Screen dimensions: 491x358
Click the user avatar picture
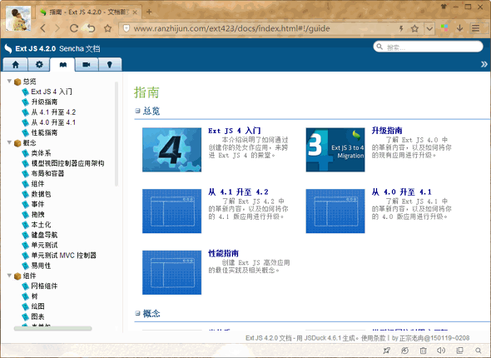(x=18, y=19)
